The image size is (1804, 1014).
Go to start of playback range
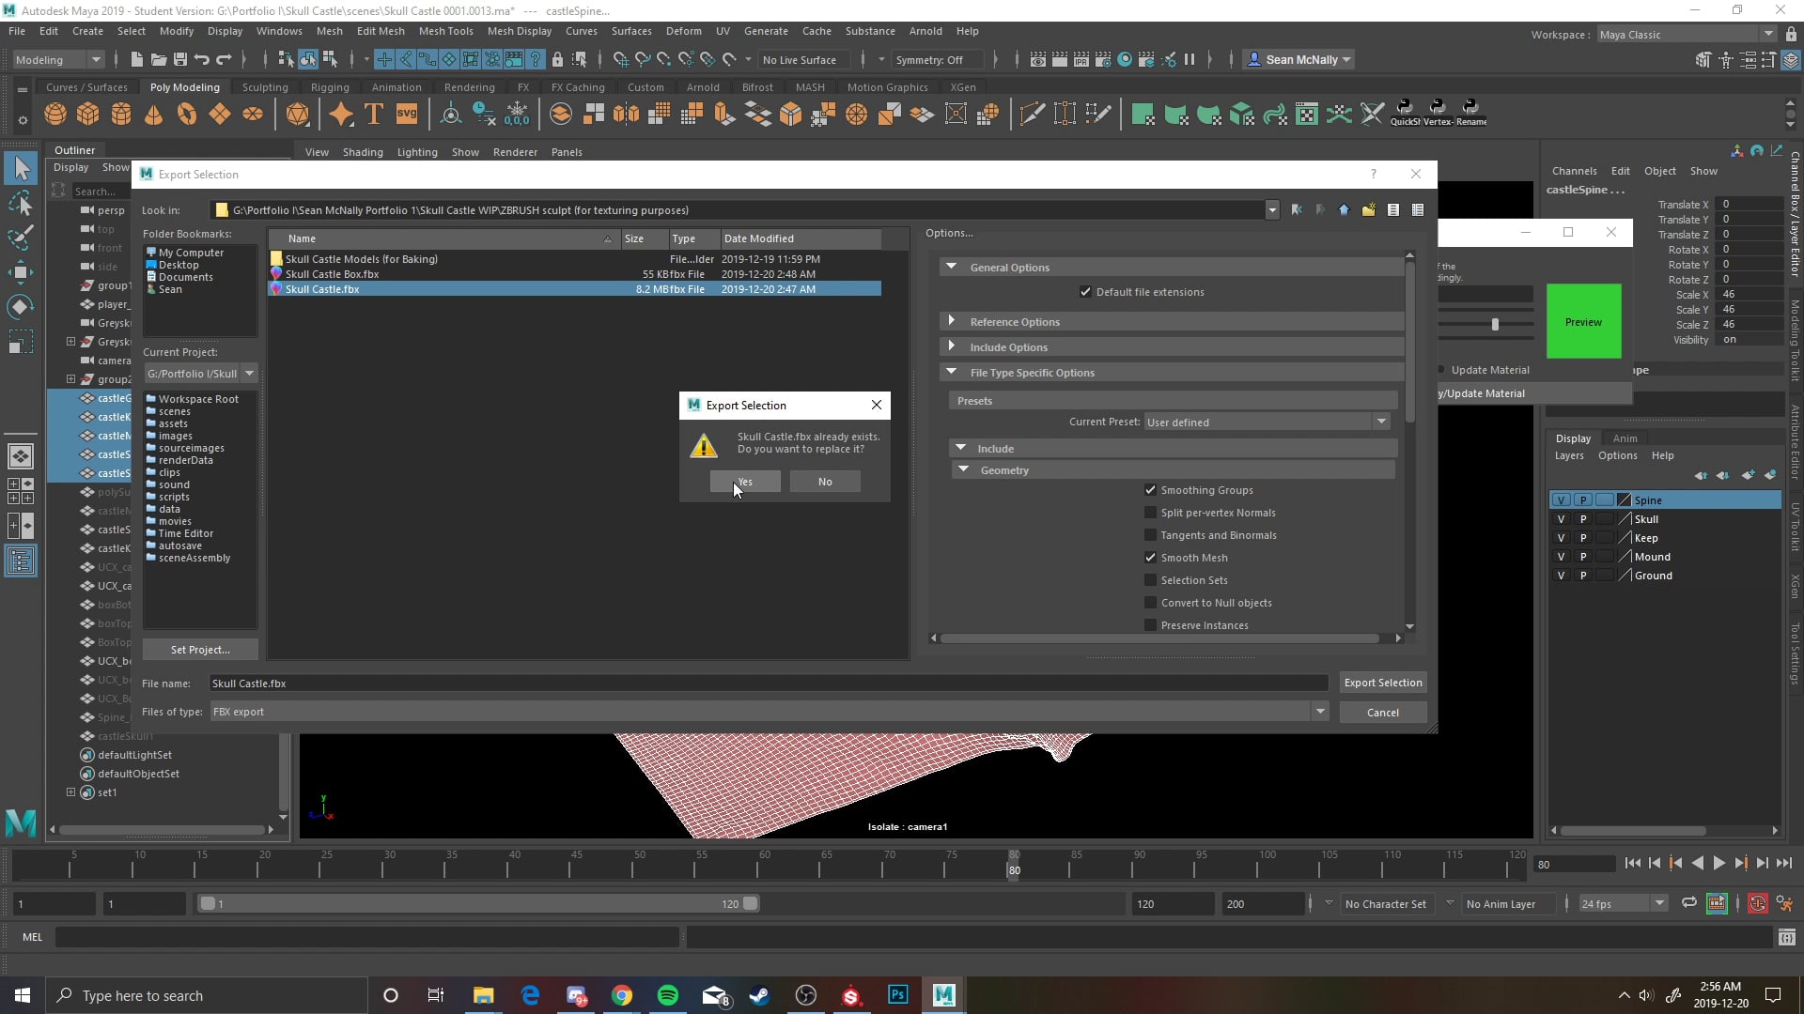1632,864
